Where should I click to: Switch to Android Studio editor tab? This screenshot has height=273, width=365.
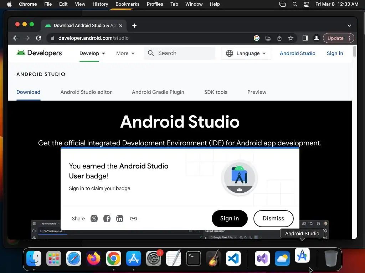tap(86, 92)
